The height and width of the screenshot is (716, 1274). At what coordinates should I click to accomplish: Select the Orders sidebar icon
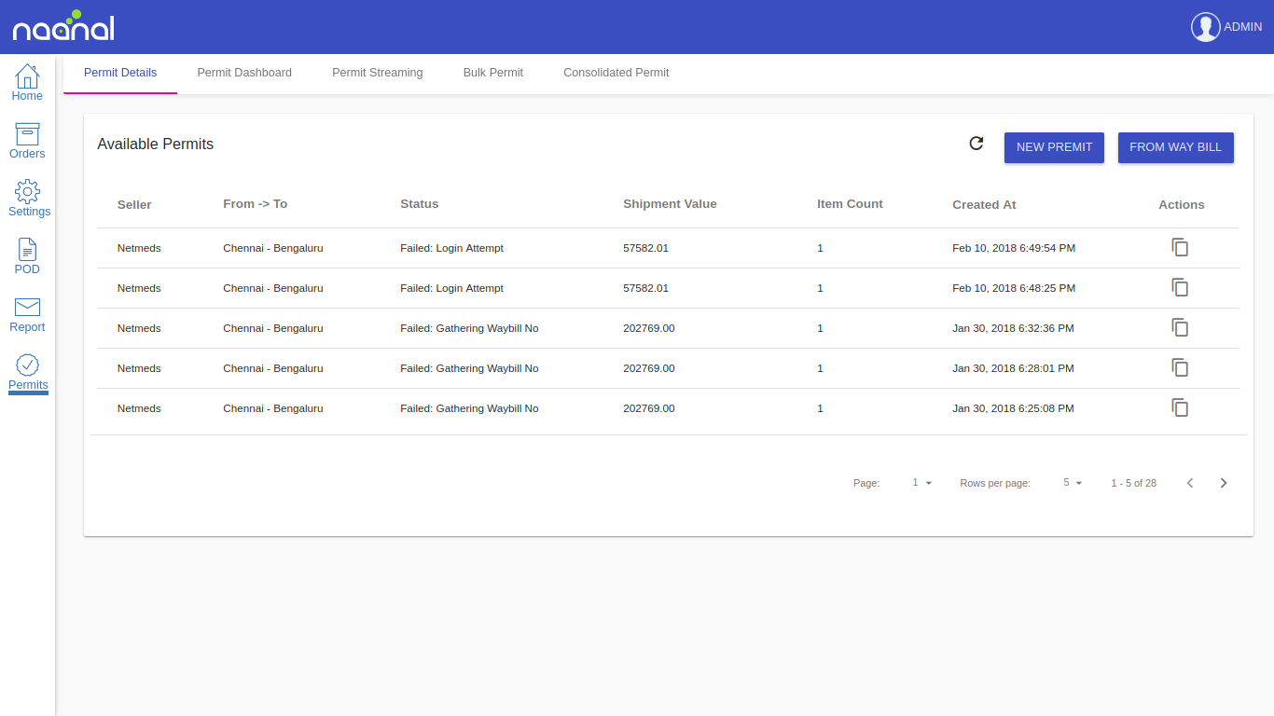(27, 137)
